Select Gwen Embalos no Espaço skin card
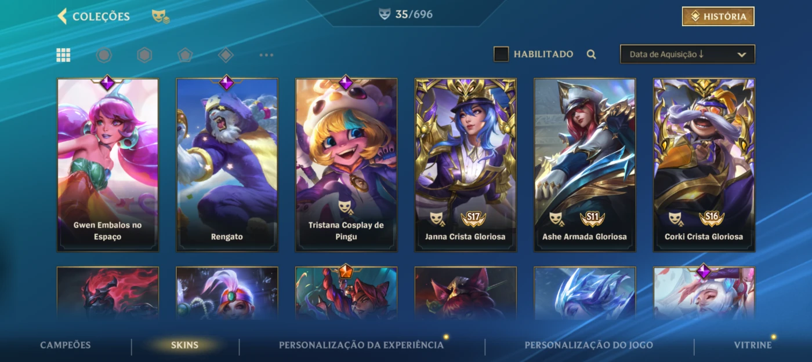Viewport: 812px width, 362px height. (108, 165)
